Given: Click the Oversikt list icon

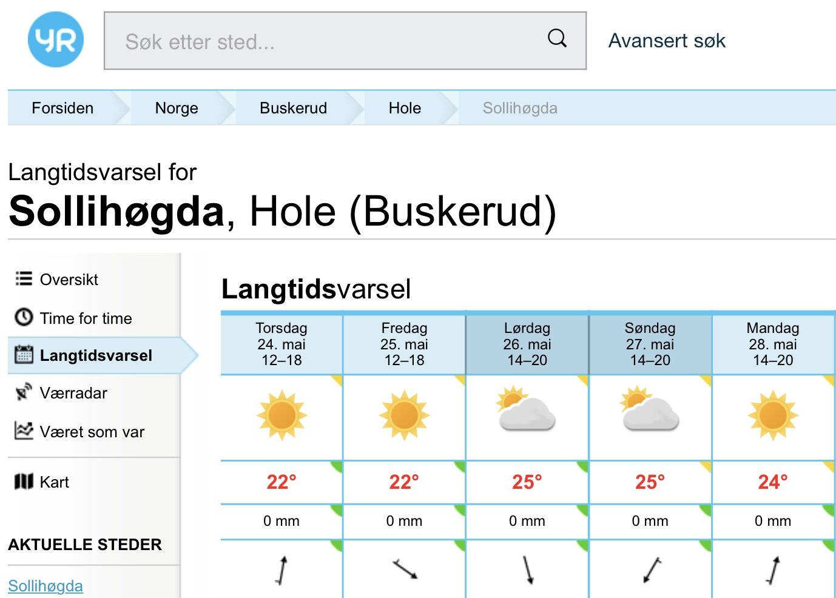Looking at the screenshot, I should [24, 278].
